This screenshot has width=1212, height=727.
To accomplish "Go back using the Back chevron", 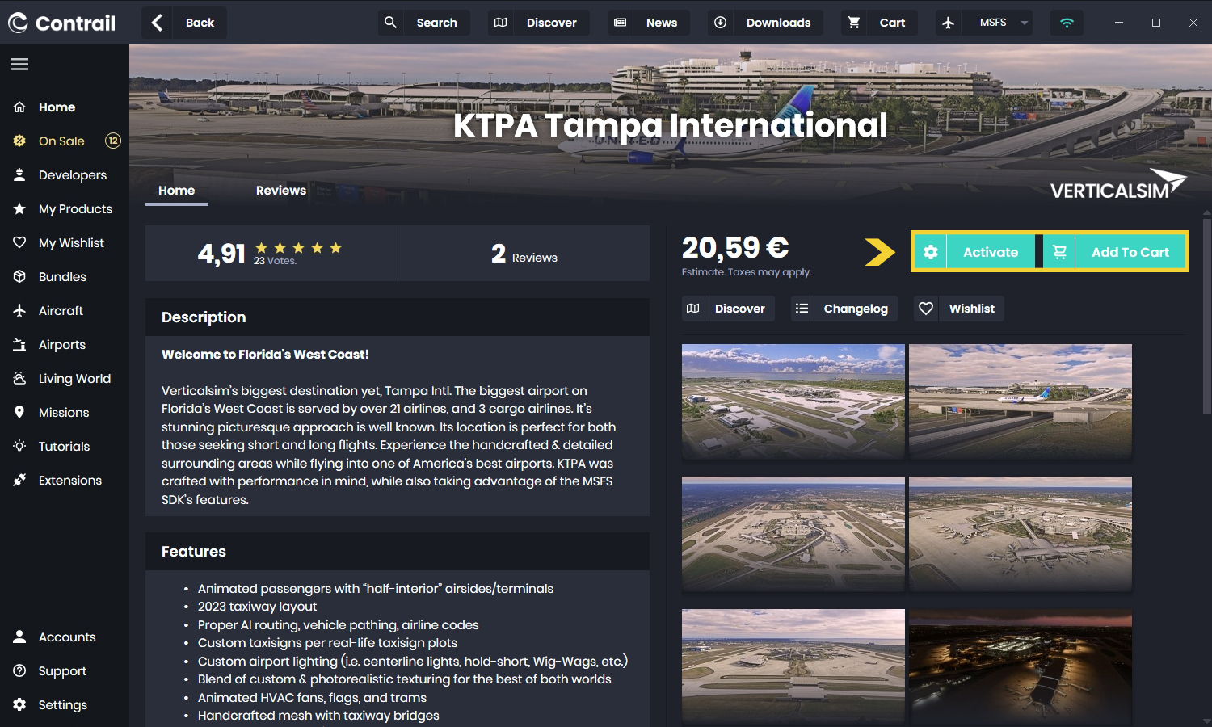I will [x=158, y=23].
